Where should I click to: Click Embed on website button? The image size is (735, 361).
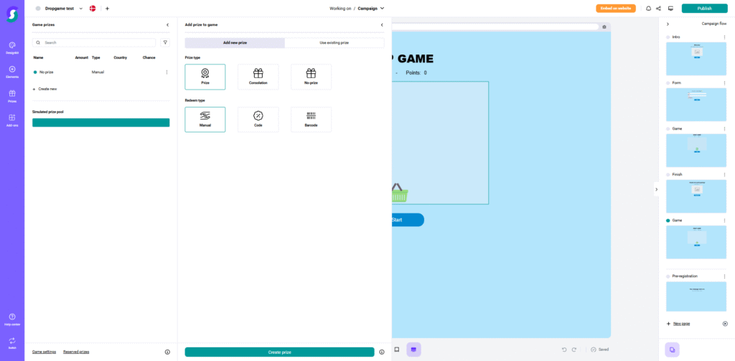pos(615,9)
